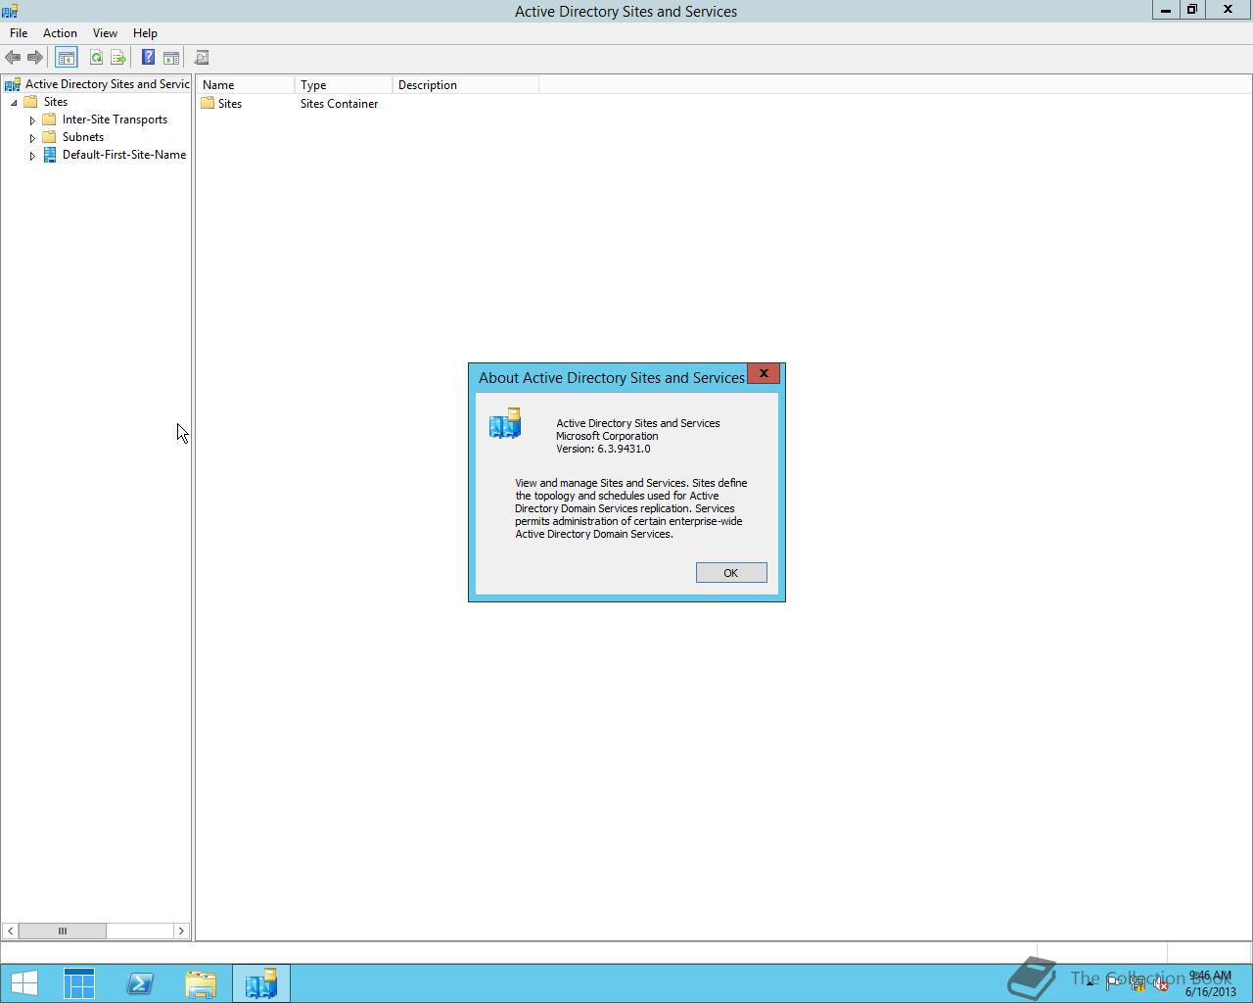Click the Sites folder icon in tree
Screen dimensions: 1253x1003
(x=31, y=102)
